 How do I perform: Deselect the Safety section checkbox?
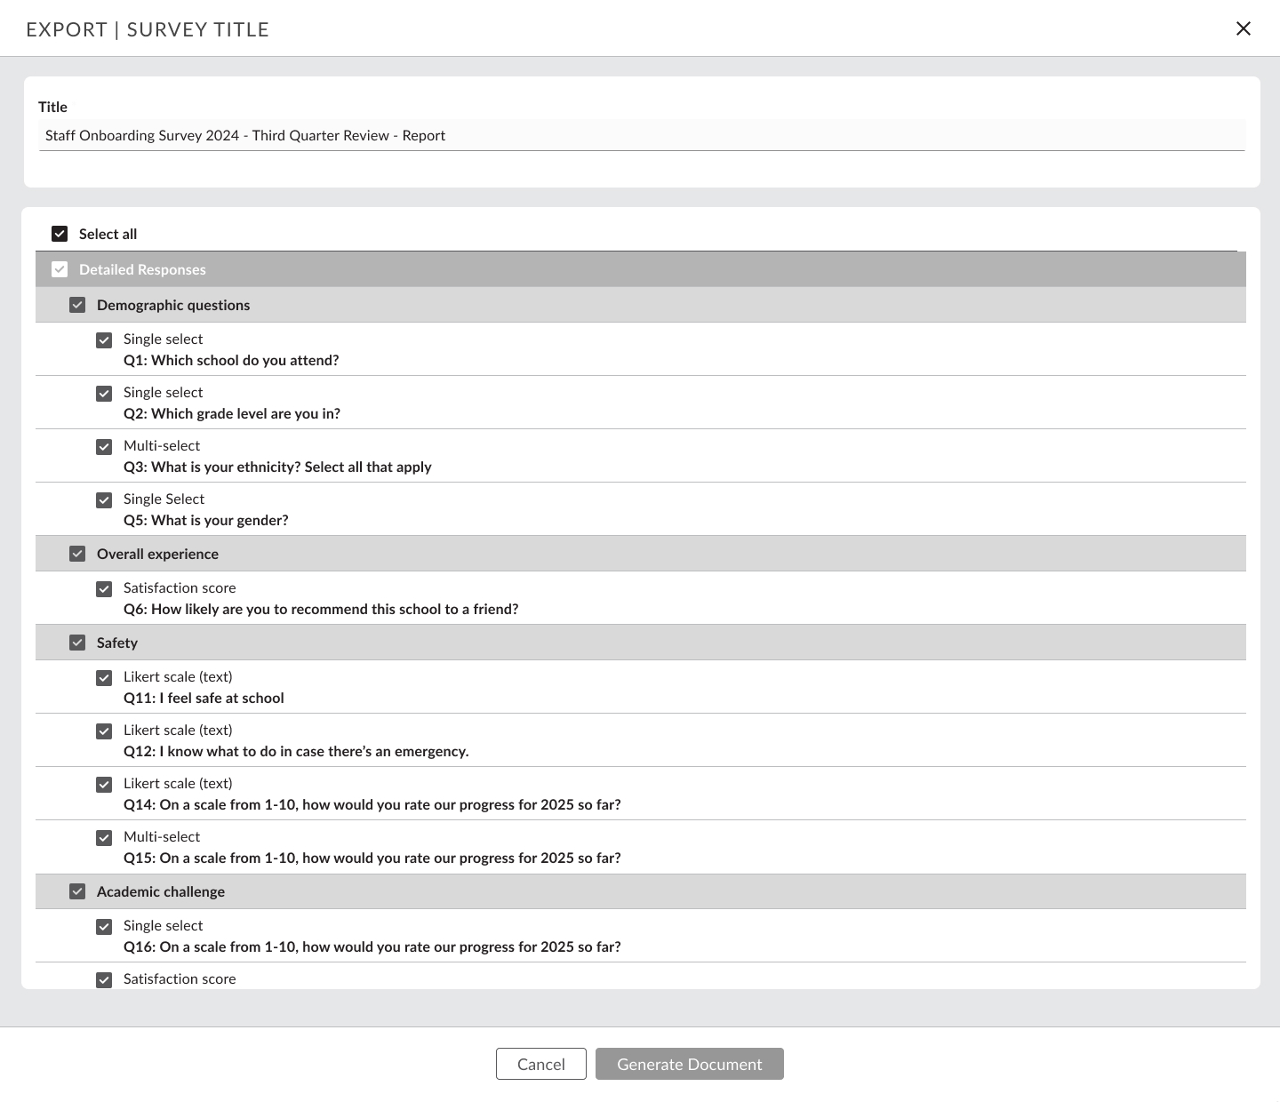pos(77,643)
